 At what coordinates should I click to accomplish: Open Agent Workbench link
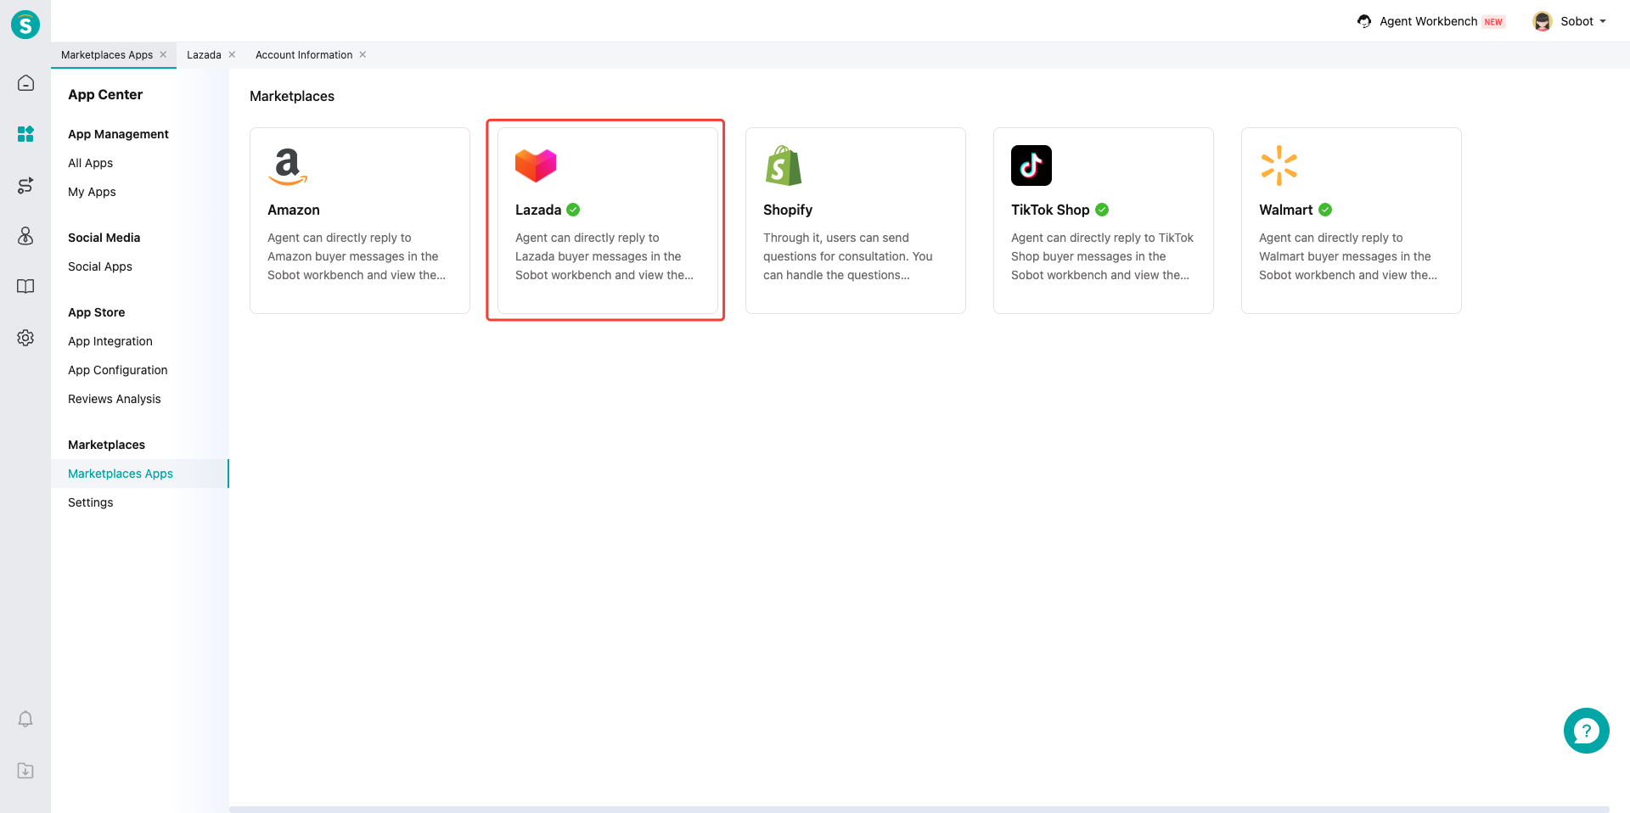1428,21
